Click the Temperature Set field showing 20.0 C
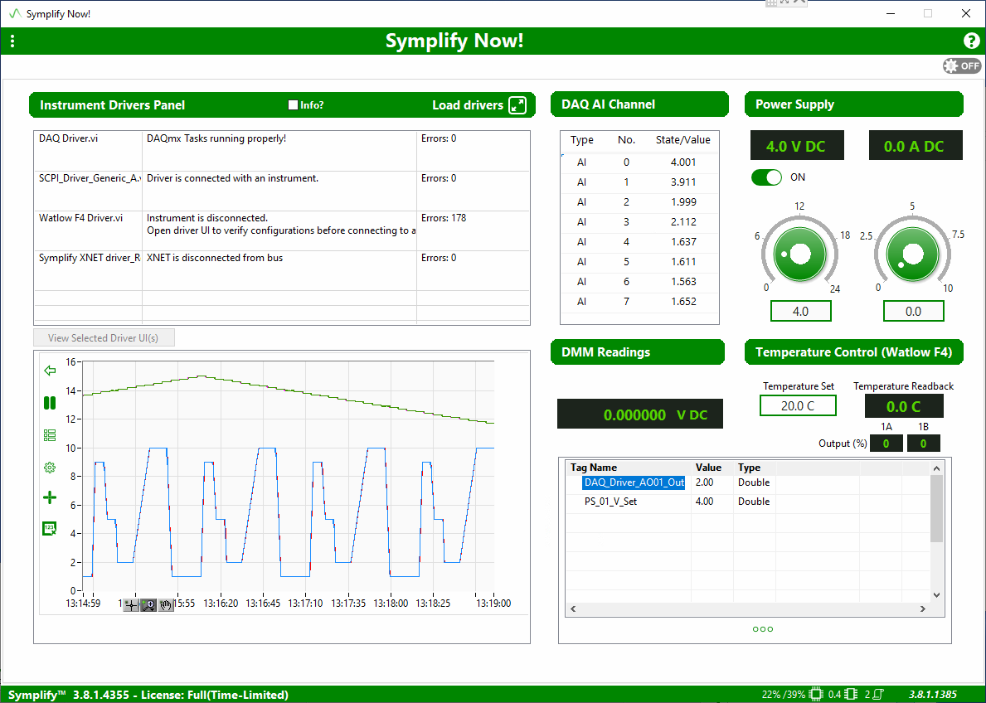This screenshot has height=703, width=986. click(x=798, y=405)
